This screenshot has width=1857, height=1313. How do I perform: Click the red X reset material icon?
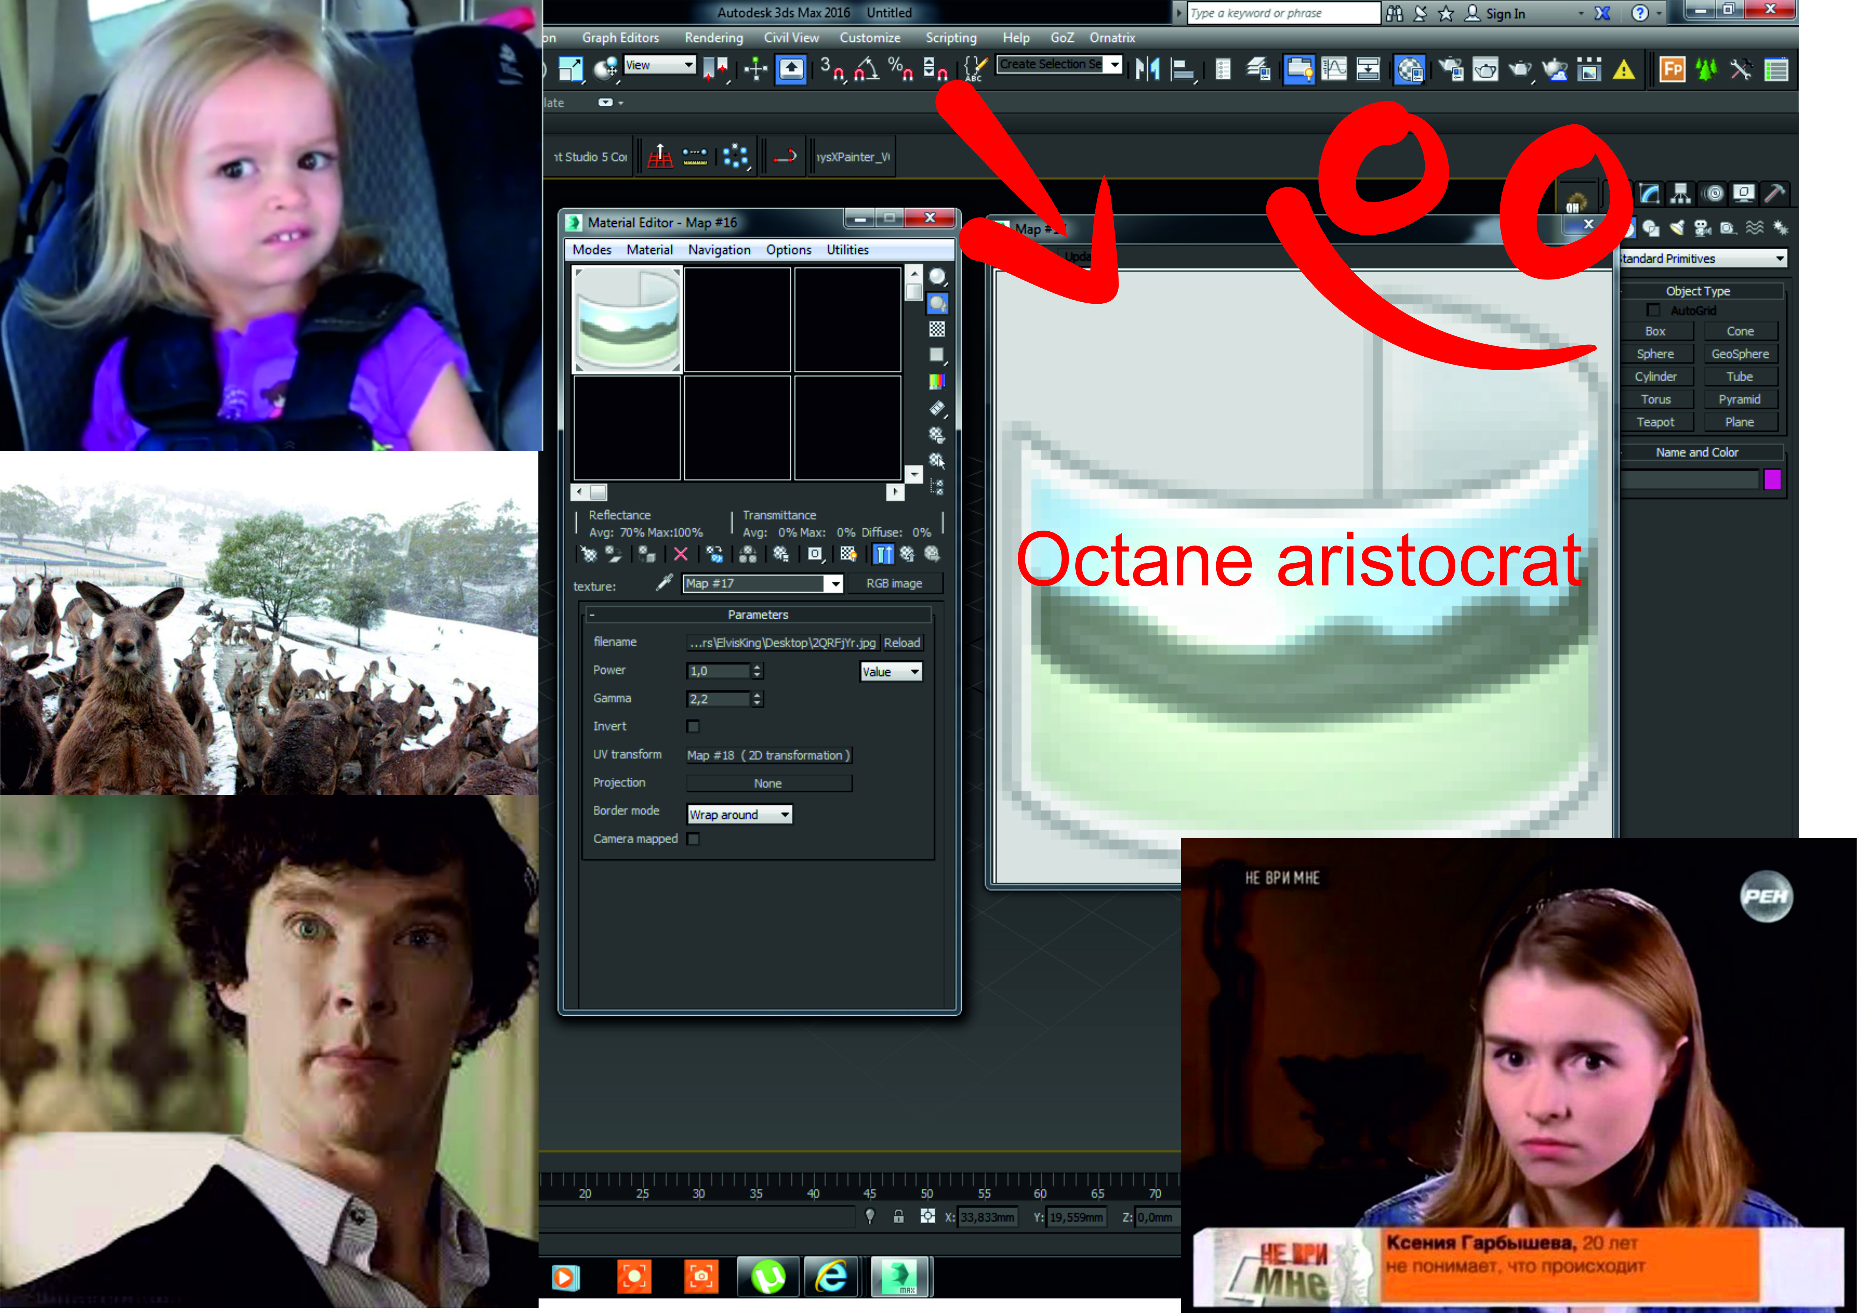click(x=680, y=554)
